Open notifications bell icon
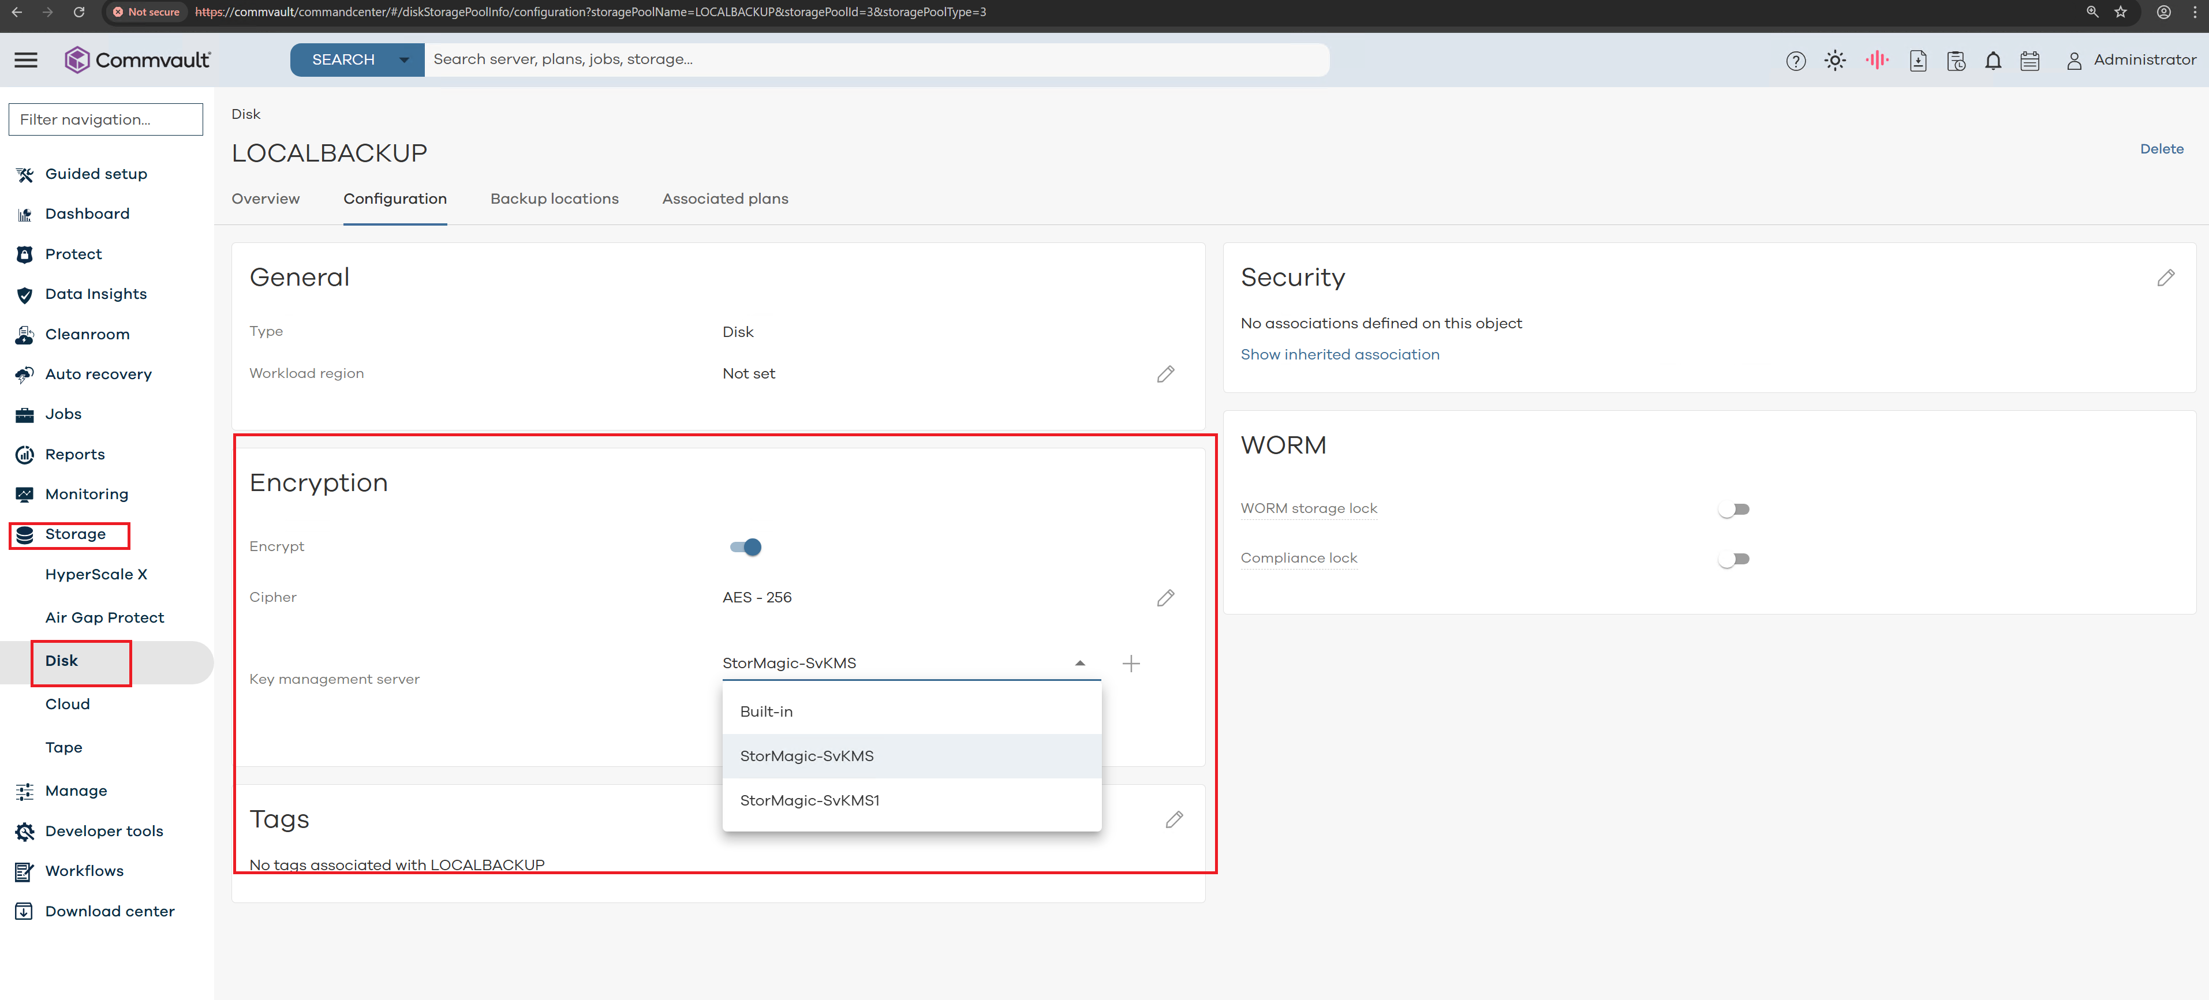The height and width of the screenshot is (1000, 2209). pyautogui.click(x=1993, y=61)
